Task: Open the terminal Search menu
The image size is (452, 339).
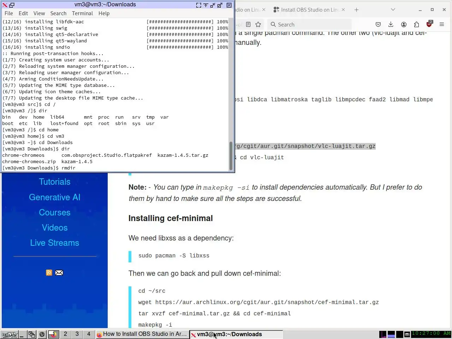Action: point(58,13)
